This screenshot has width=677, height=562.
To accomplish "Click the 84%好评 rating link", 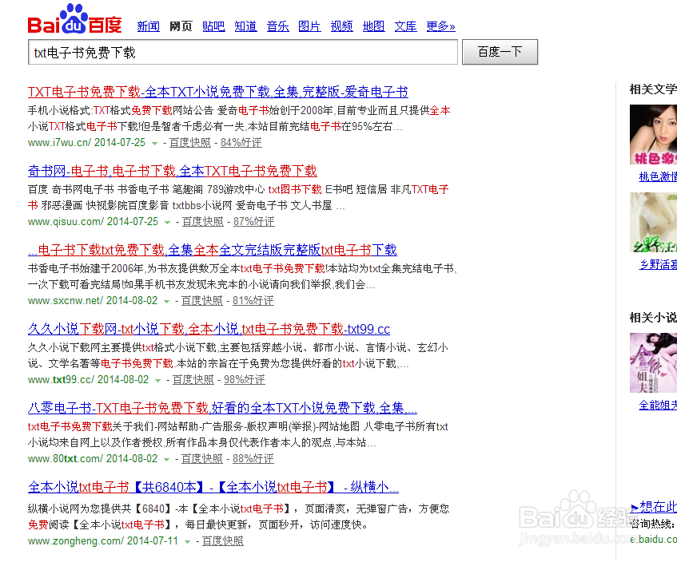I will click(x=241, y=142).
